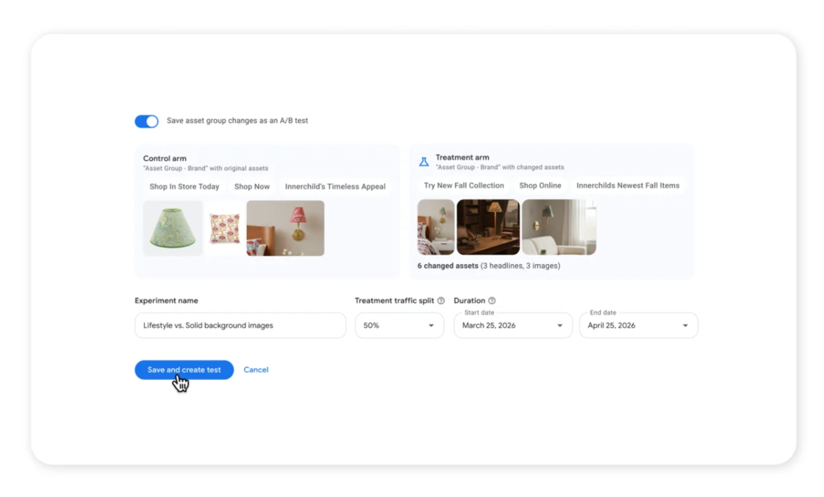Open the 50% traffic split dropdown
The width and height of the screenshot is (824, 497).
(399, 326)
